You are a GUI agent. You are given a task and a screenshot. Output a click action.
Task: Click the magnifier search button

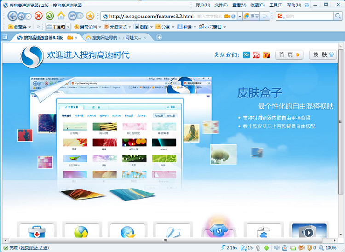click(337, 16)
